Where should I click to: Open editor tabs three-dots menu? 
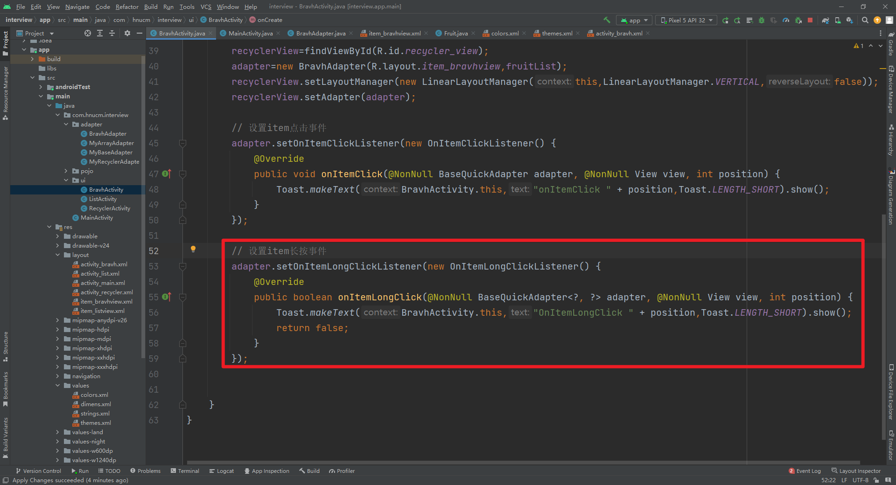pos(881,33)
